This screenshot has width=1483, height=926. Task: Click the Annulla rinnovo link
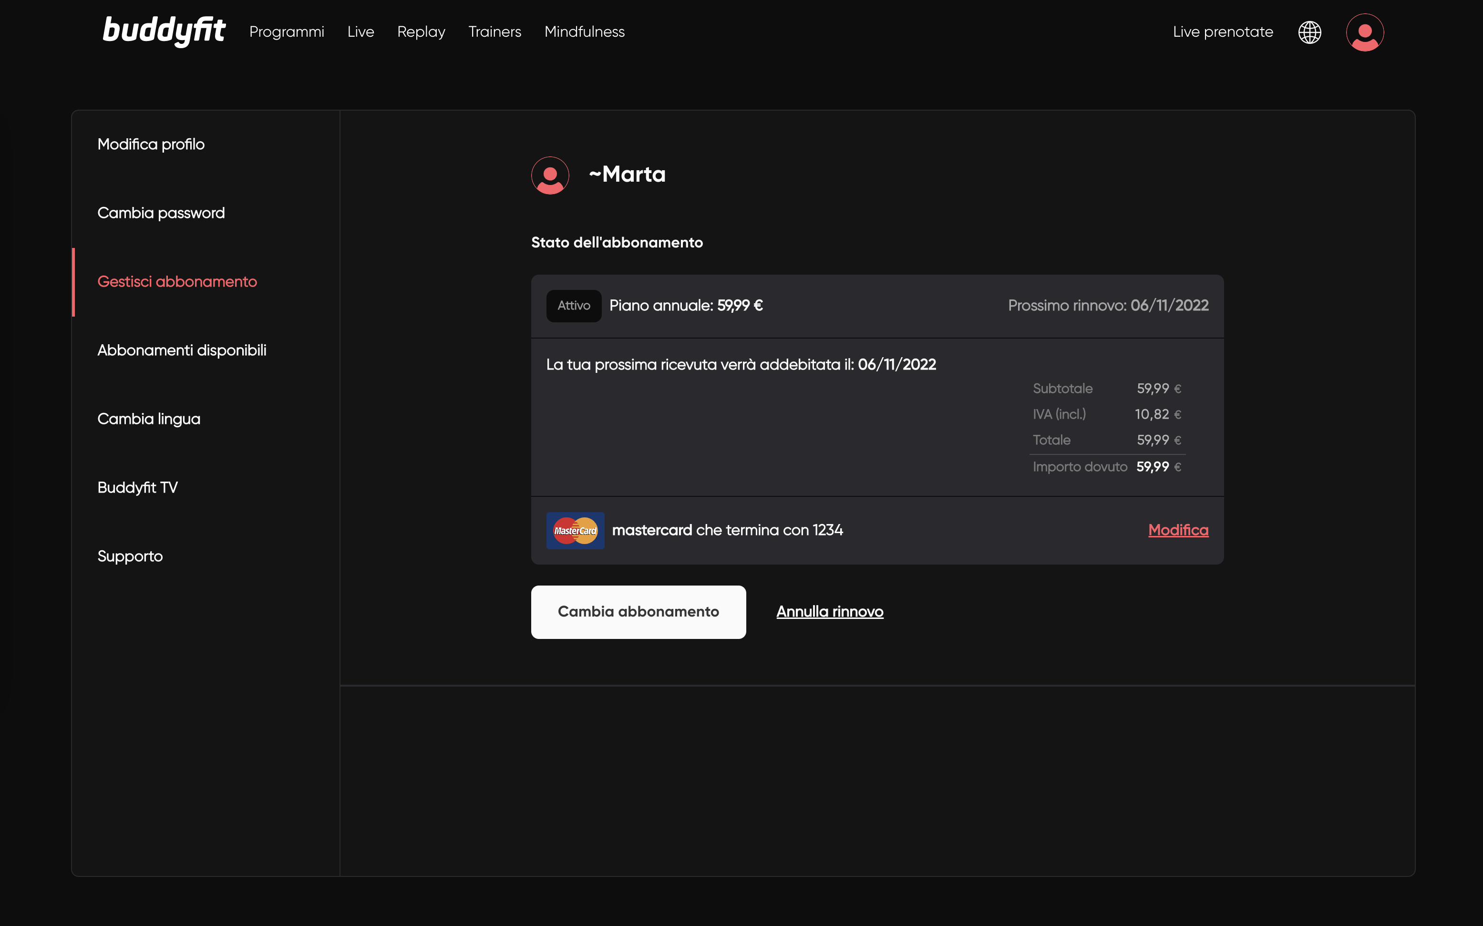830,612
